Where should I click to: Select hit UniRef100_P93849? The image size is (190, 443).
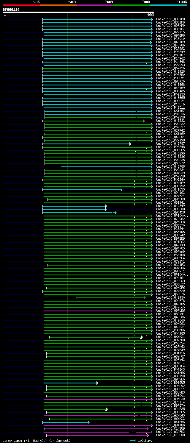(170, 52)
